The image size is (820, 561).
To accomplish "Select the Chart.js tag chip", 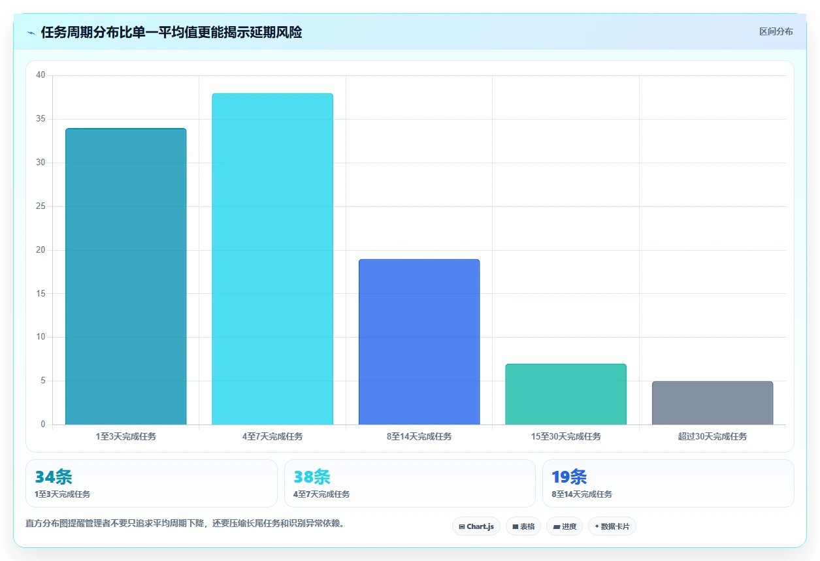I will pyautogui.click(x=476, y=526).
